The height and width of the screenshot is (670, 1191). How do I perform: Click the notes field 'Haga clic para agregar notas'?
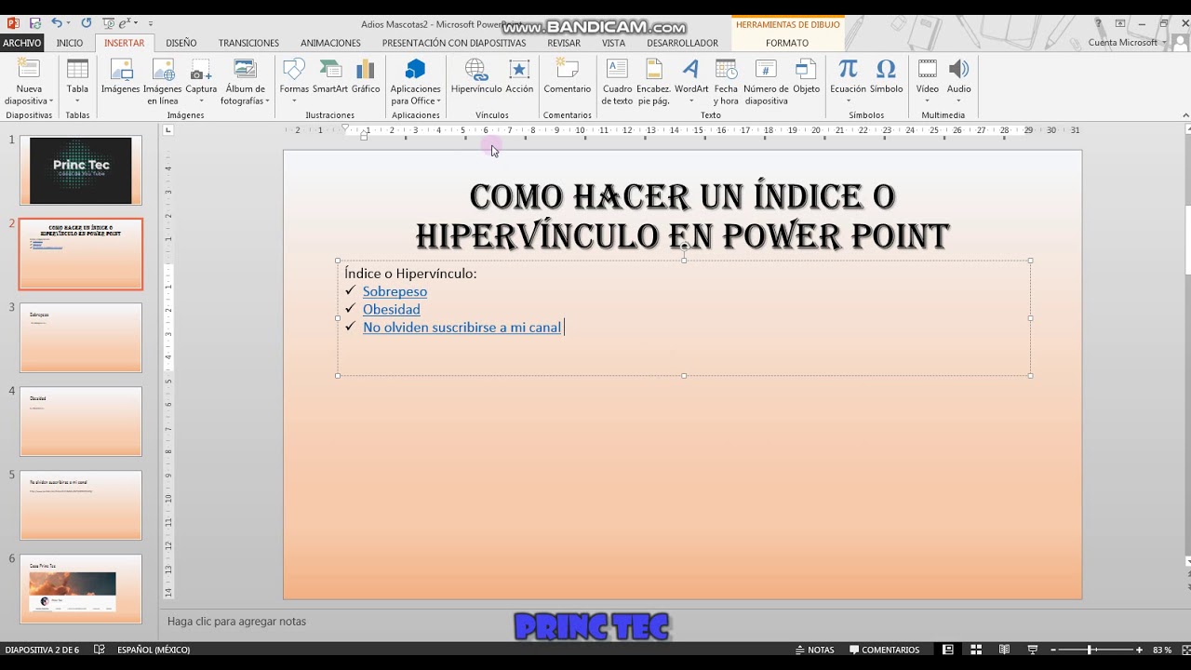pos(236,622)
